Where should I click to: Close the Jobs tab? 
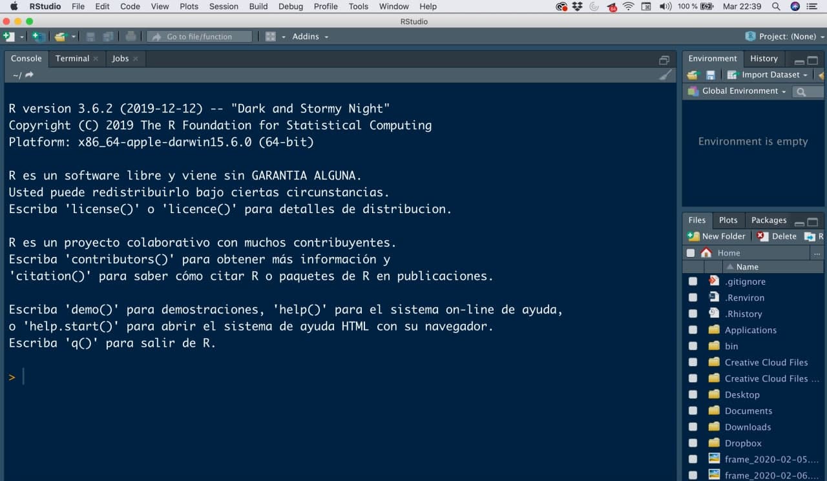click(x=136, y=59)
